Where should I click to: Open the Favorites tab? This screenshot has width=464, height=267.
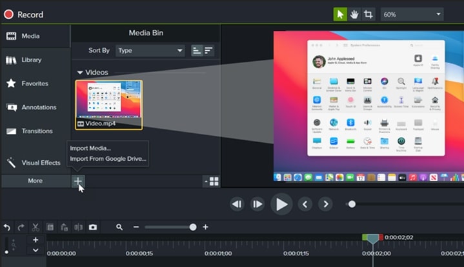pyautogui.click(x=35, y=84)
